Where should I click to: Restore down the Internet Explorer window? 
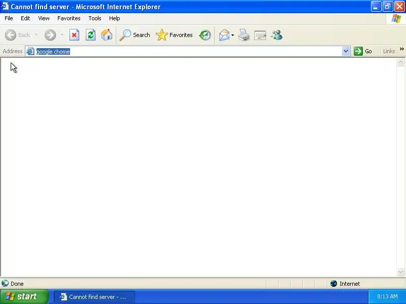point(388,7)
